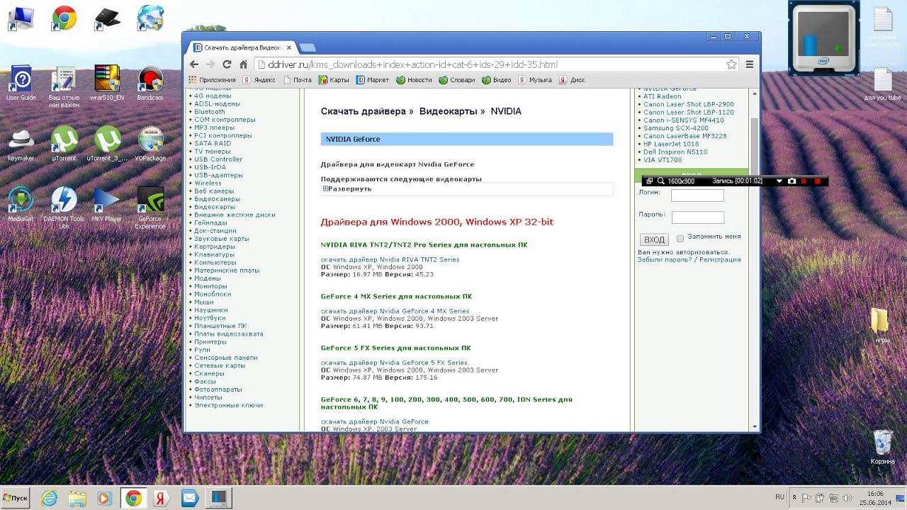Open mail app in taskbar
Viewport: 907px width, 510px height.
(x=189, y=498)
